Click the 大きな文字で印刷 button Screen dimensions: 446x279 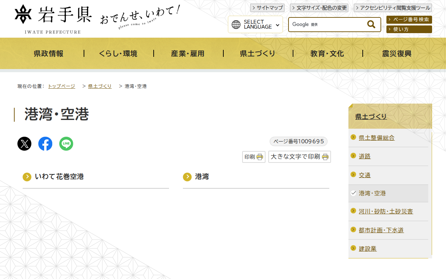point(300,157)
